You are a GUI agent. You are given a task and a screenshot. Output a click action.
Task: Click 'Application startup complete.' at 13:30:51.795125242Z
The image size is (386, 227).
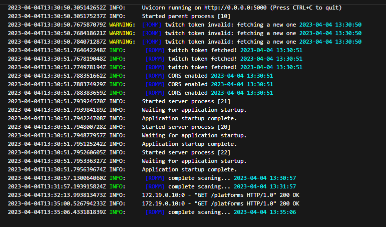189,144
